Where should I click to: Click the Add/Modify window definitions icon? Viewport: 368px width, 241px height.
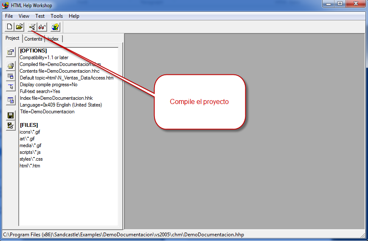[11, 76]
